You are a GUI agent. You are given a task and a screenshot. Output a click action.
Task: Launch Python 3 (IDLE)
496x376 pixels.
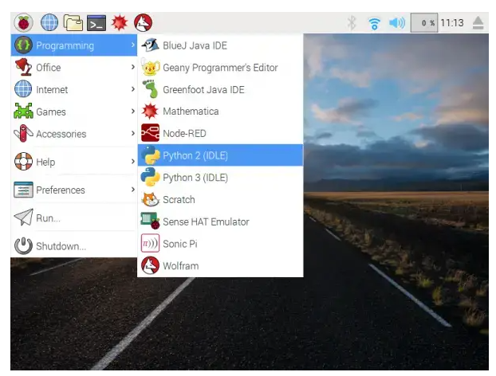[220, 178]
